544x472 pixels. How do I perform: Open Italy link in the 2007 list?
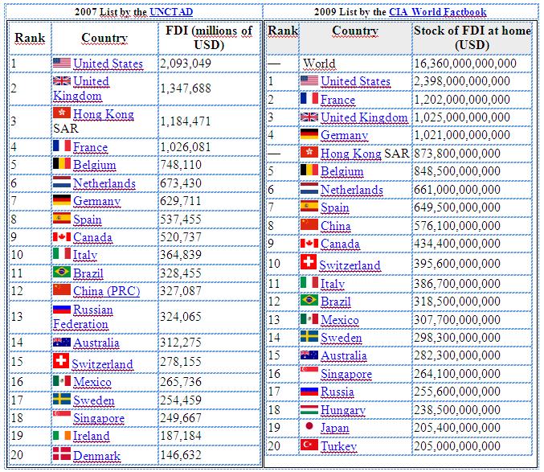(85, 255)
